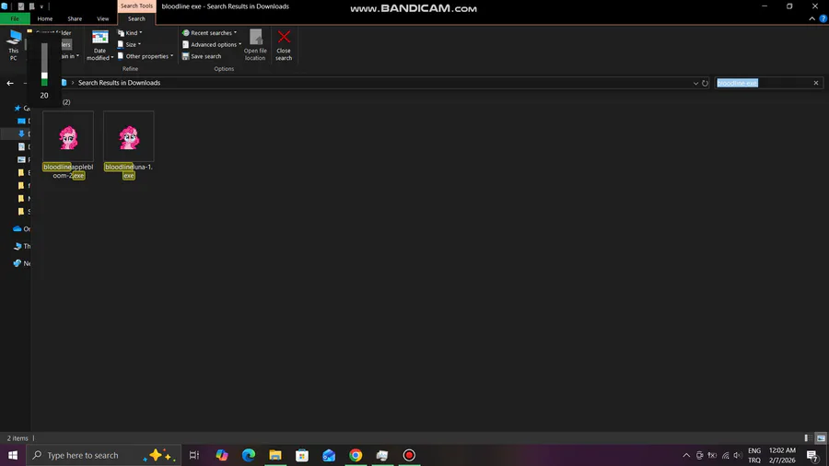Open Date modified filter

click(x=99, y=45)
